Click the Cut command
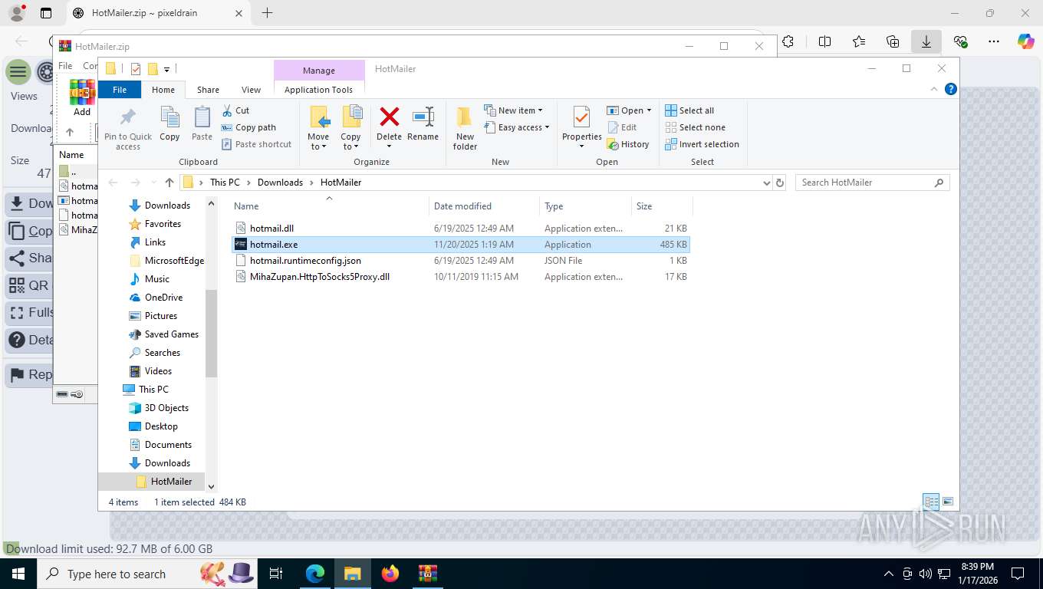 pos(236,110)
